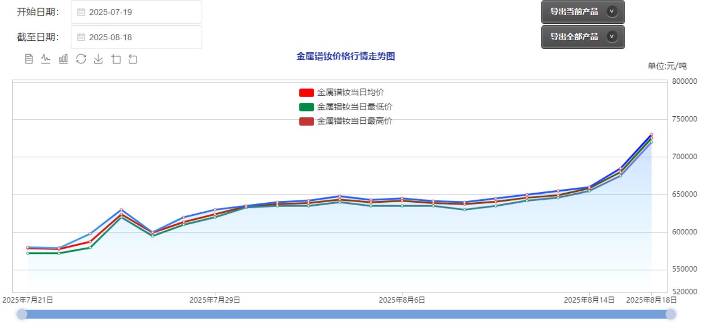726x329 pixels.
Task: Click the green 当日最低价 legend swatch
Action: point(307,107)
